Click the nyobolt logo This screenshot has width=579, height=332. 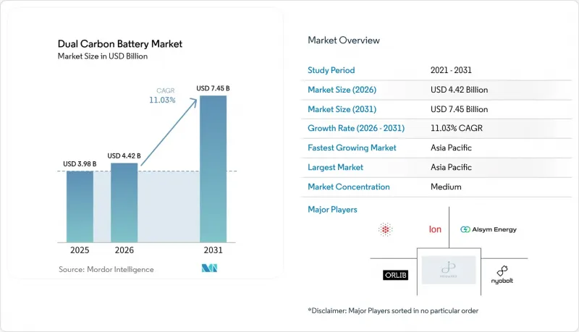(502, 275)
